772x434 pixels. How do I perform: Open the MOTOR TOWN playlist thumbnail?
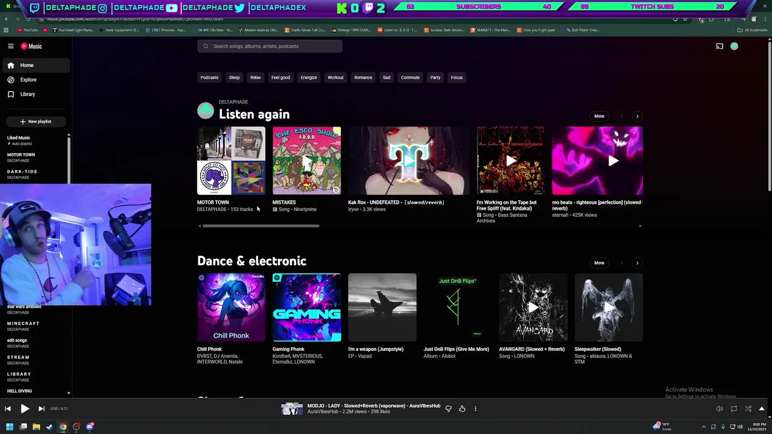[x=231, y=160]
